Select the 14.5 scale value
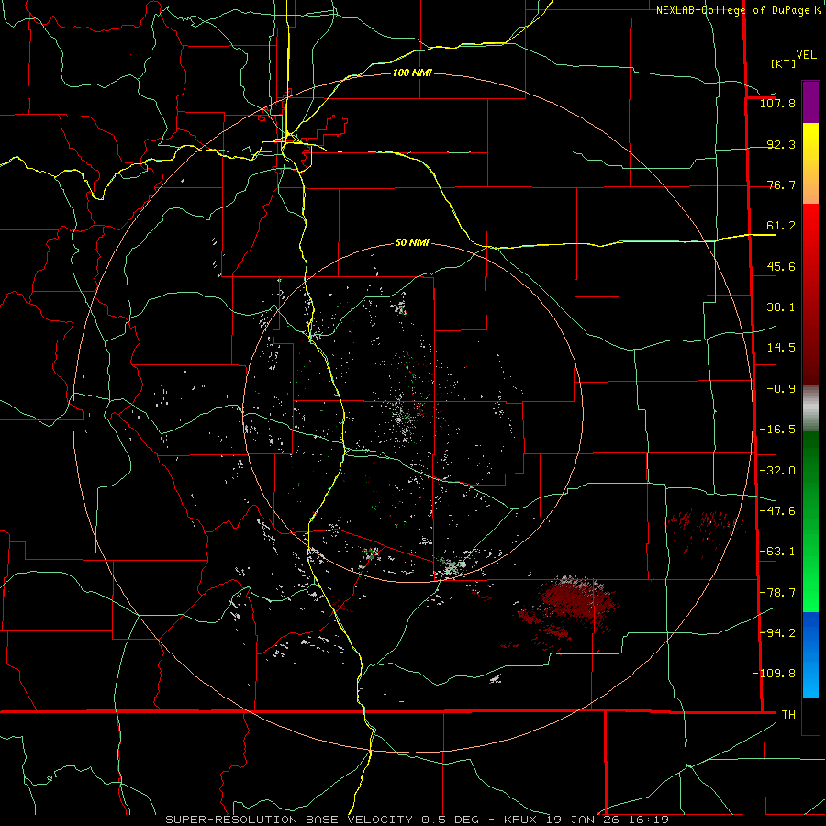 click(x=781, y=348)
